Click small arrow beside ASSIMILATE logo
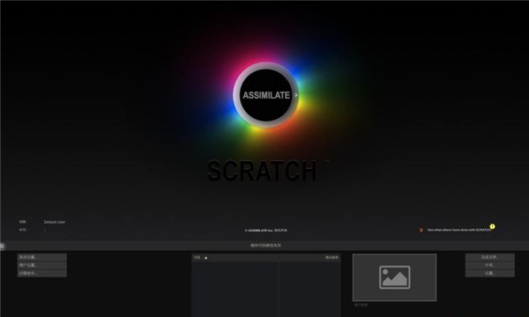Screen dimensions: 529x317 [x=296, y=95]
